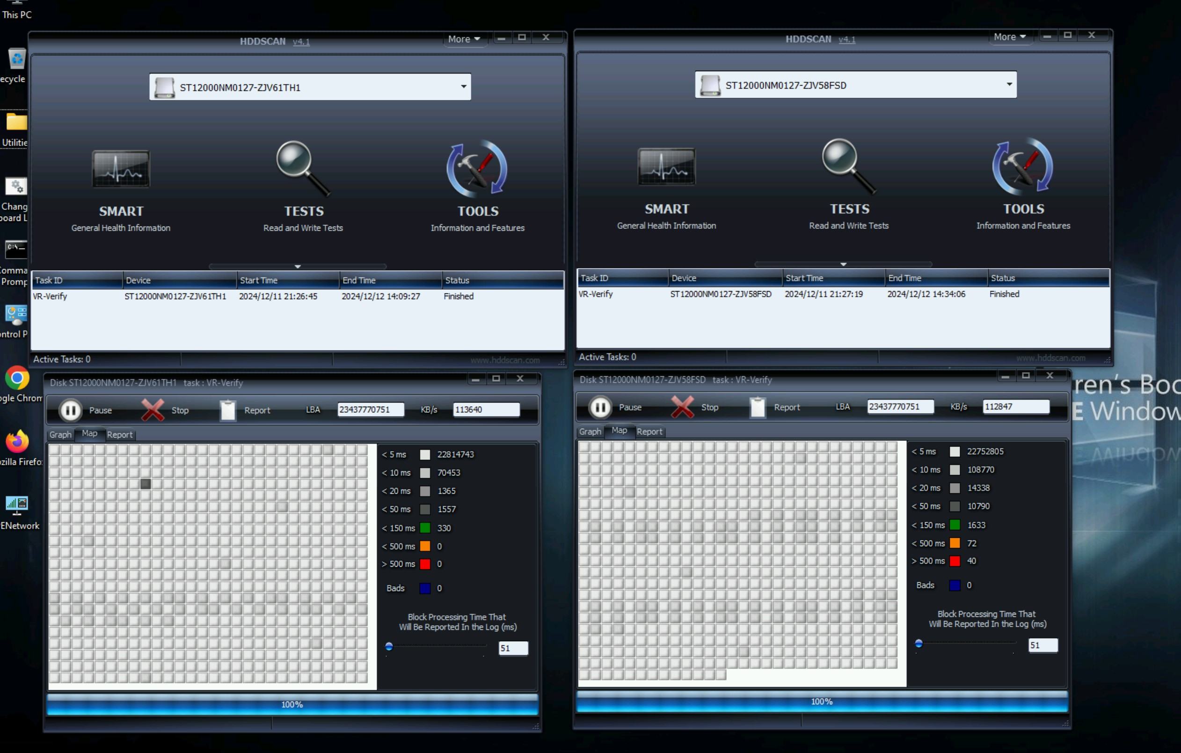Toggle the Map tab on left VR-Verify window

click(89, 434)
